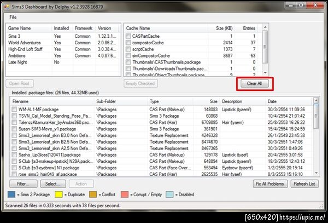Select S-Club makeup-lipstick N29A package row
Image resolution: width=328 pixels, height=223 pixels.
pos(161,161)
